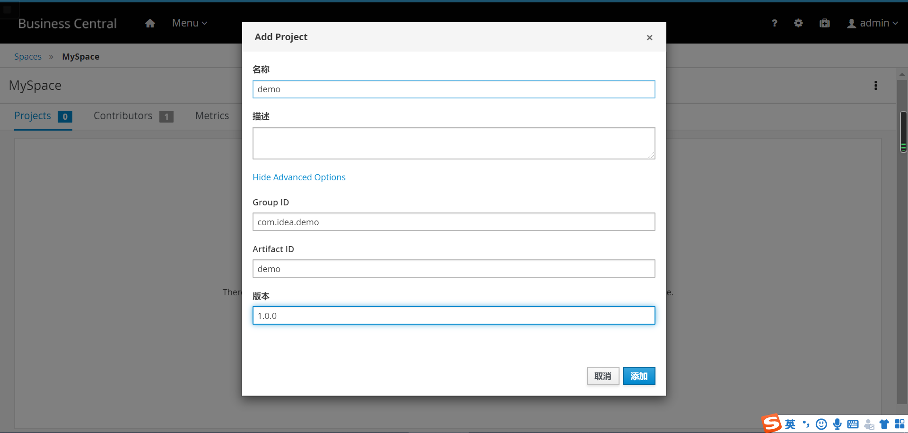Switch to the Contributors tab
Screen dimensions: 908x433
point(123,116)
